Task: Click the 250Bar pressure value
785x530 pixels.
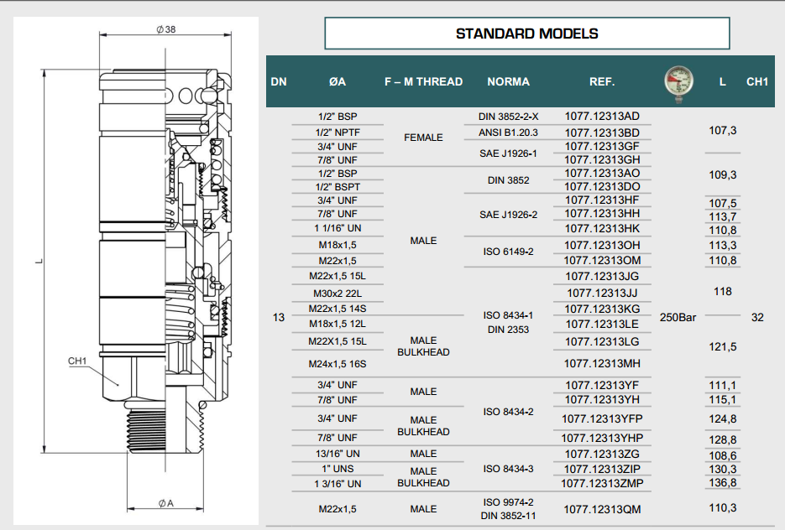Action: 679,318
